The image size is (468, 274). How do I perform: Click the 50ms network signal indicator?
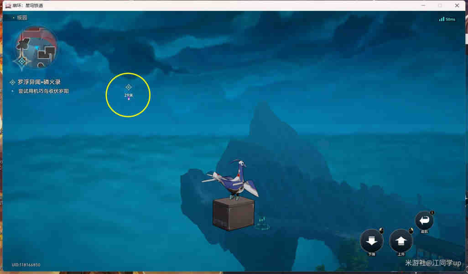[447, 19]
